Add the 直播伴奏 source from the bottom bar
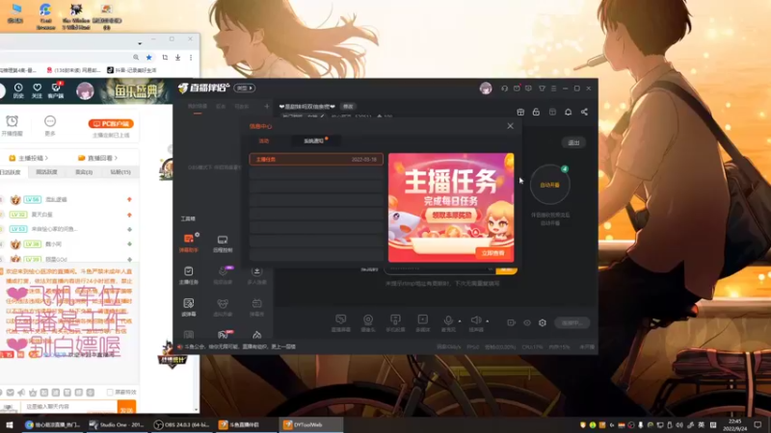The image size is (771, 433). 341,323
